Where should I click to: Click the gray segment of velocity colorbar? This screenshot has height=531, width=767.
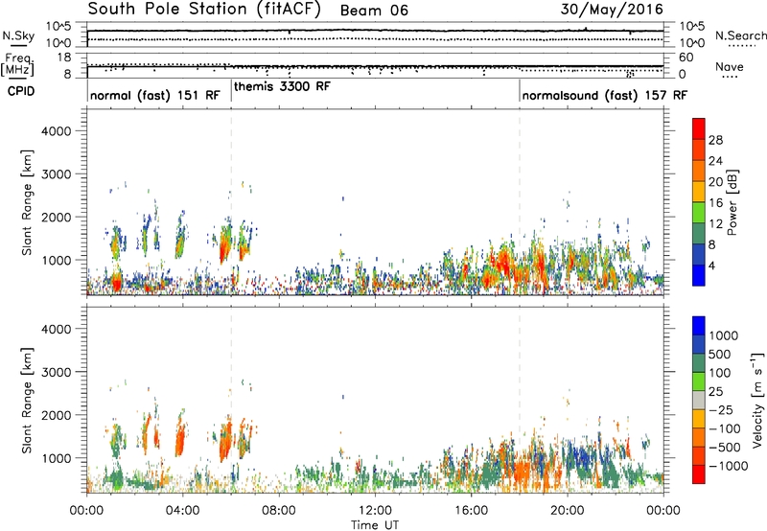pos(699,400)
